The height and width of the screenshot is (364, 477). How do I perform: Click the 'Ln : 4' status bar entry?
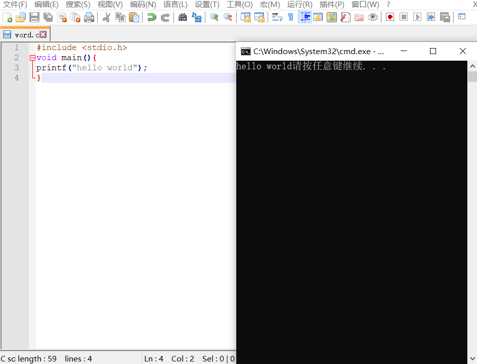click(x=154, y=359)
